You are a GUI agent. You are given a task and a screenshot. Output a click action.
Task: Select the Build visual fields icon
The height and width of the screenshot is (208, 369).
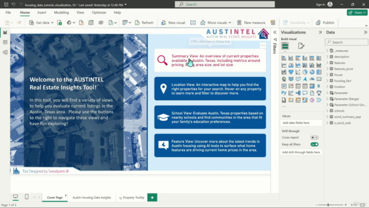(x=285, y=46)
